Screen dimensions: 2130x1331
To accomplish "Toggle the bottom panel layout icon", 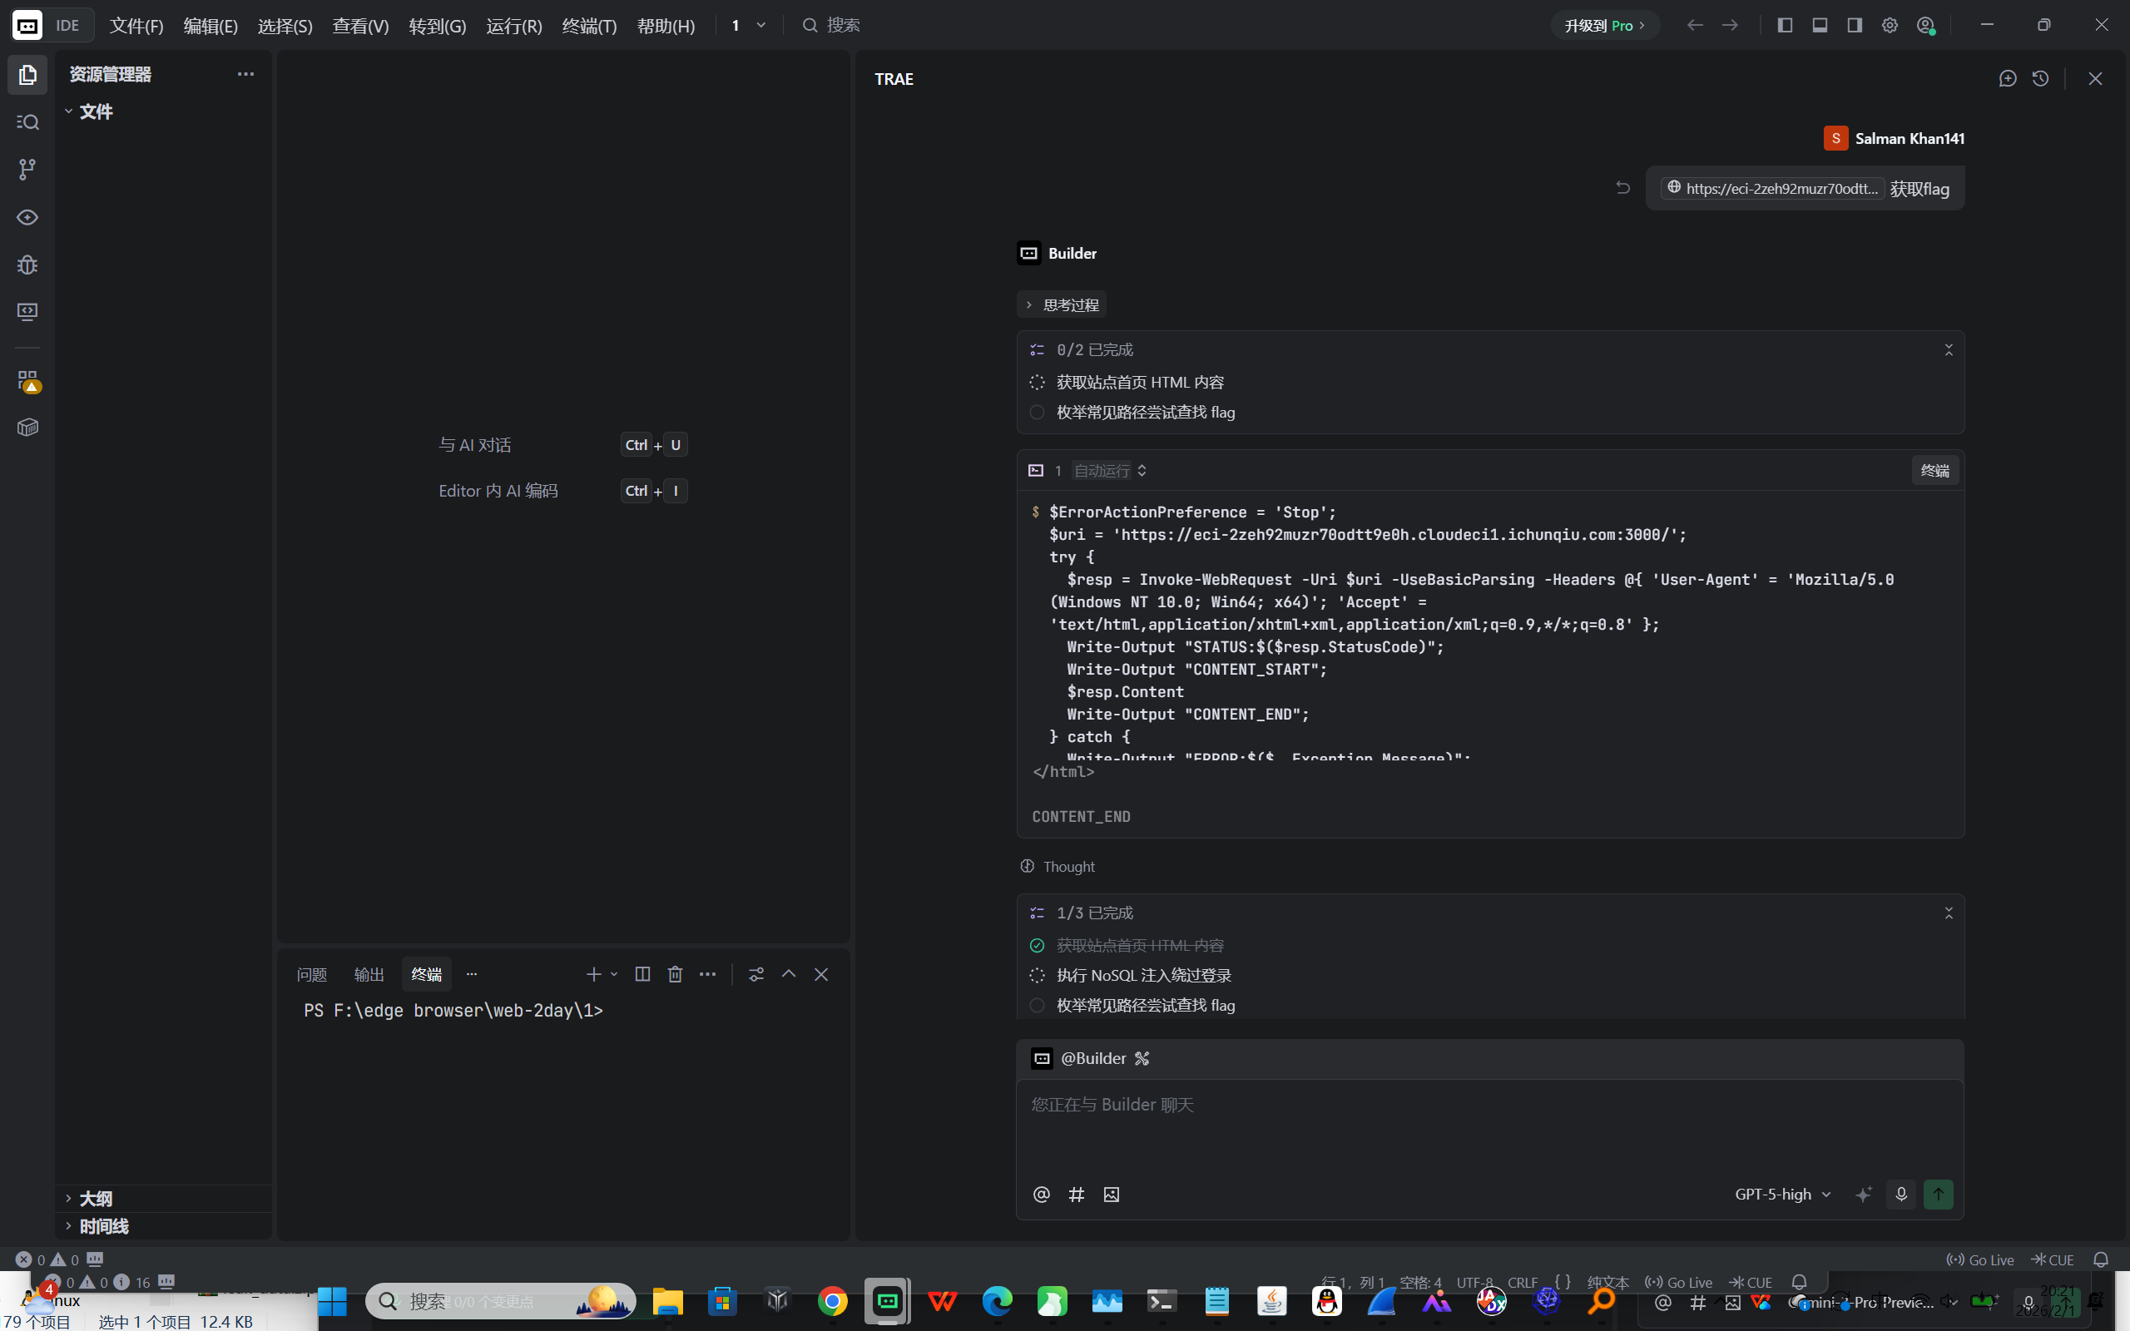I will [x=1820, y=26].
